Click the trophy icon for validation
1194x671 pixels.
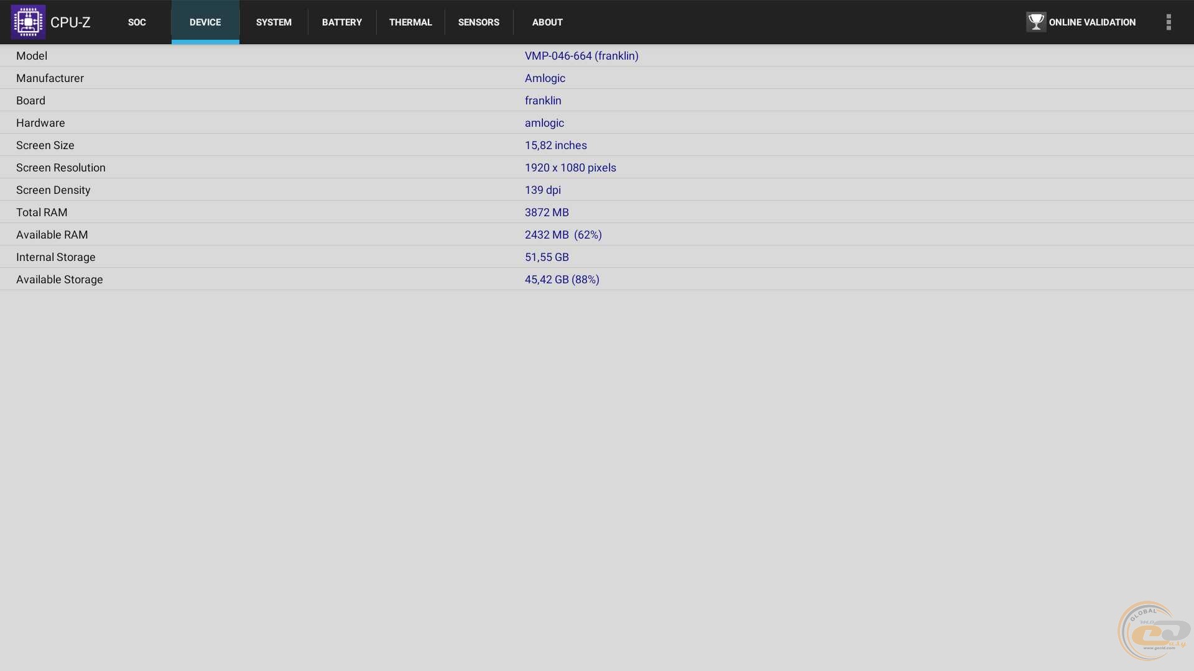pos(1035,22)
